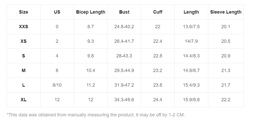Click the length value 15.9/9.8
255x121 pixels.
[191, 100]
